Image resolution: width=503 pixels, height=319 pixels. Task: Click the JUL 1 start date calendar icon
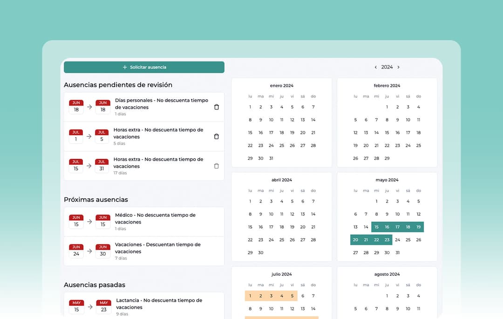76,136
